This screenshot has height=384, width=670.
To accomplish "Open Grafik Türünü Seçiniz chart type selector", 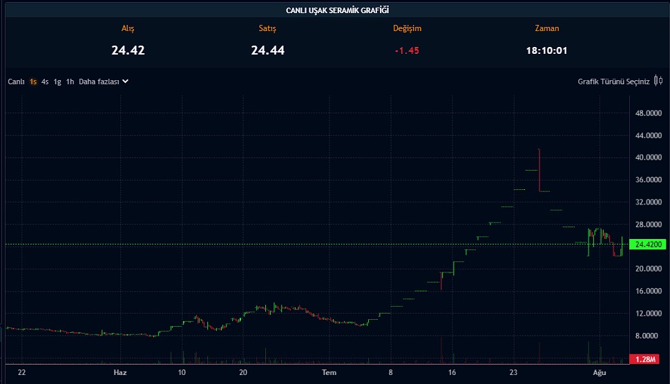I will tap(613, 81).
